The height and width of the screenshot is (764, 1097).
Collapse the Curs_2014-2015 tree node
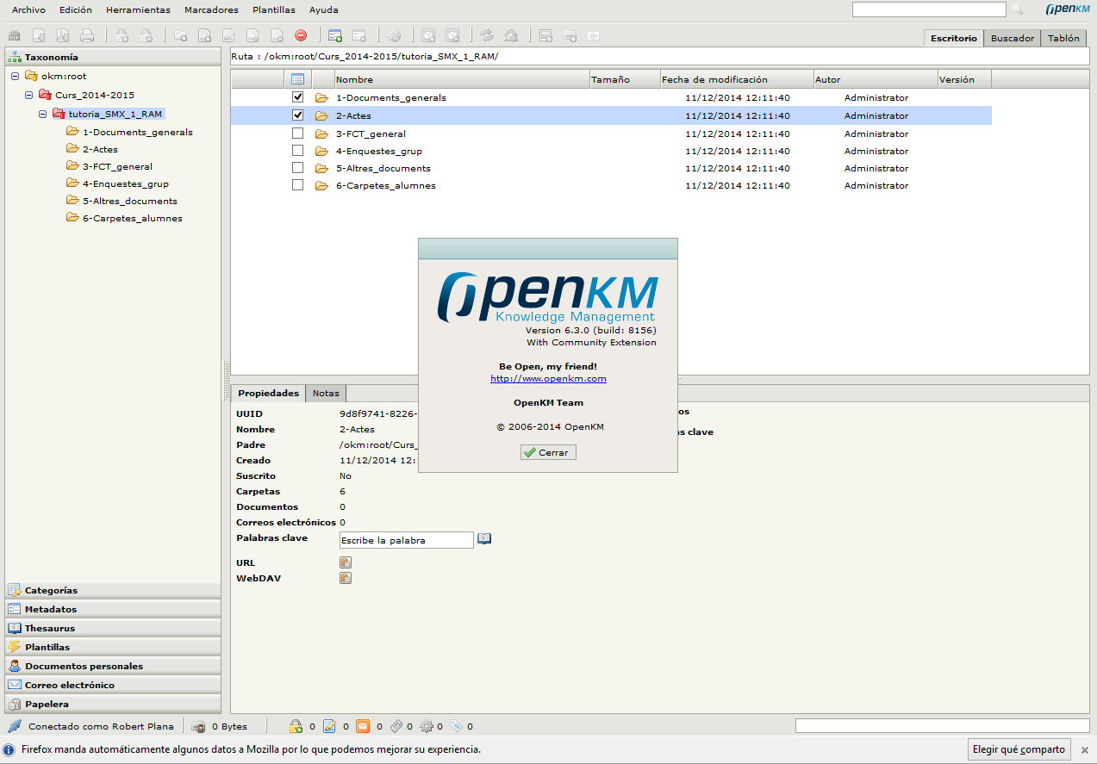point(28,95)
